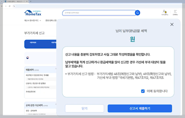Reload the page using the refresh icon
The height and width of the screenshot is (118, 185).
point(10,6)
